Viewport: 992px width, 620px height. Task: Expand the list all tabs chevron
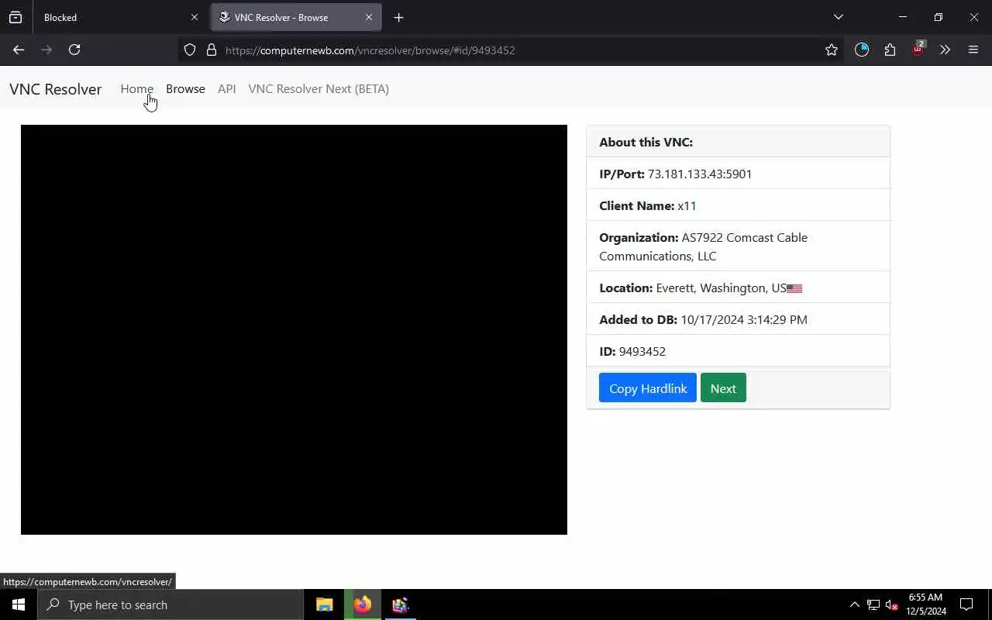click(839, 17)
